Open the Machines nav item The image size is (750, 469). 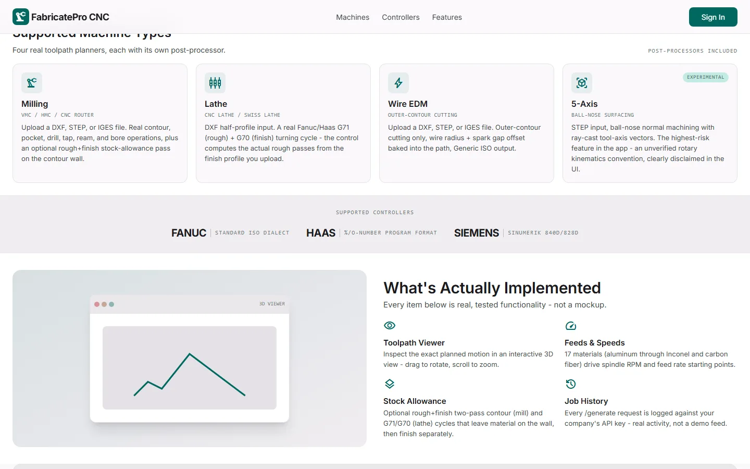[353, 17]
